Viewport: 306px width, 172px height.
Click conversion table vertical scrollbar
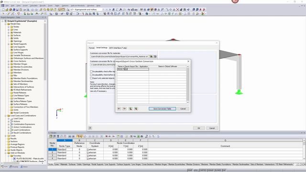click(x=188, y=84)
